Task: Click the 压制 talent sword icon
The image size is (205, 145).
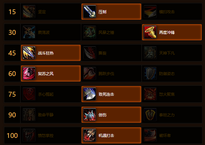Action: tap(89, 12)
